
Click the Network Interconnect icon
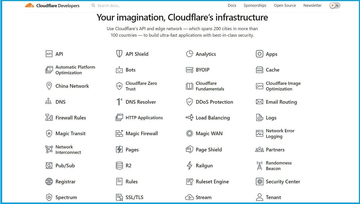[x=49, y=149]
